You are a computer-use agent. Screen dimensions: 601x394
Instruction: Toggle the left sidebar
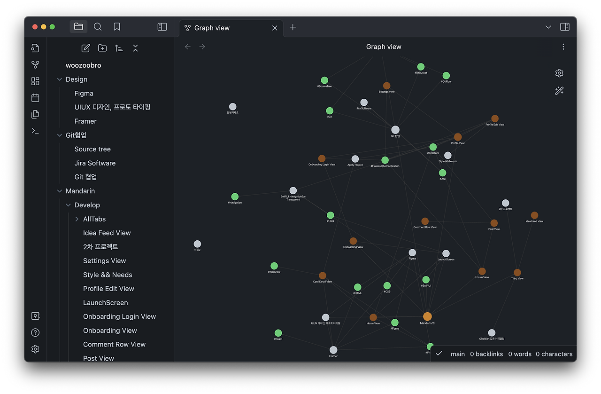tap(162, 27)
